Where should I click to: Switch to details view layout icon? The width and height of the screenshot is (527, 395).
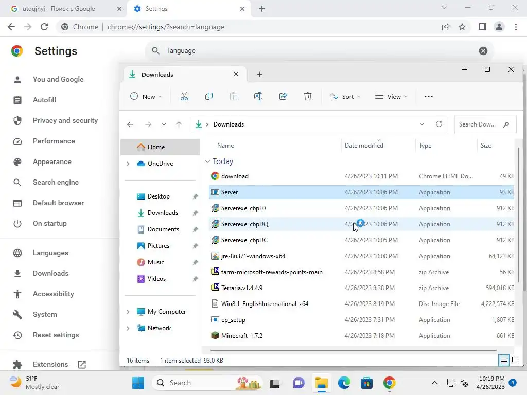coord(504,361)
